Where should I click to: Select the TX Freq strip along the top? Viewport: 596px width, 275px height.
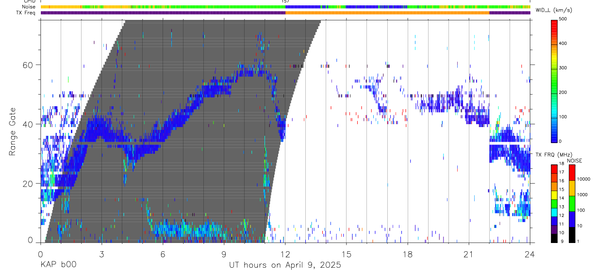[285, 13]
